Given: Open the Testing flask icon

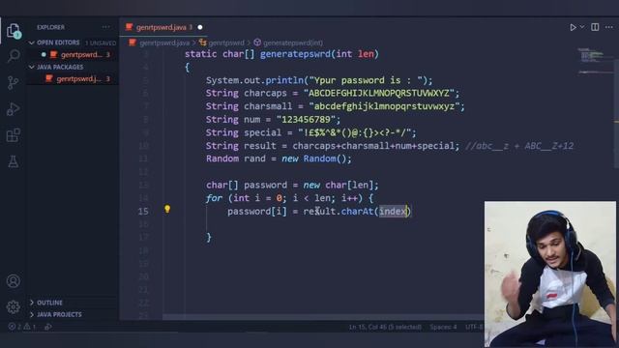Looking at the screenshot, I should point(13,161).
